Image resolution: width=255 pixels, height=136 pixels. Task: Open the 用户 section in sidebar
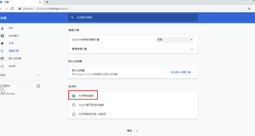tap(11, 28)
